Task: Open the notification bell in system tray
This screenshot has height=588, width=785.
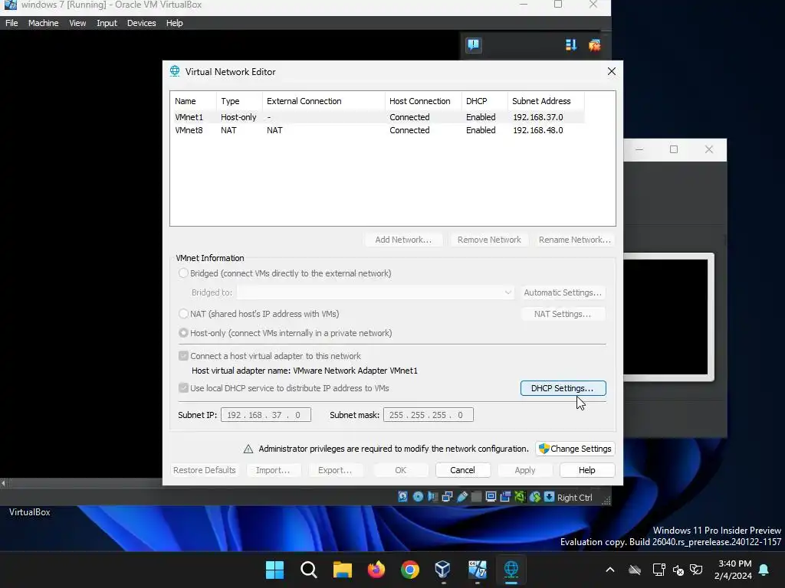Action: click(x=764, y=570)
